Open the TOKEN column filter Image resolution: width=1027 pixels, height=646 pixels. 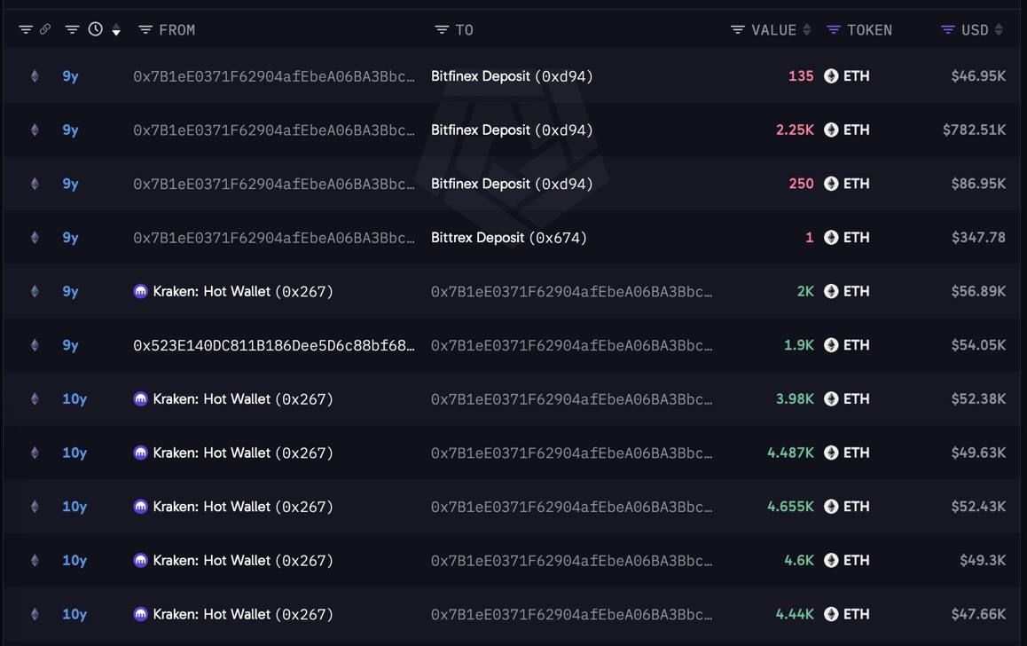pyautogui.click(x=834, y=29)
